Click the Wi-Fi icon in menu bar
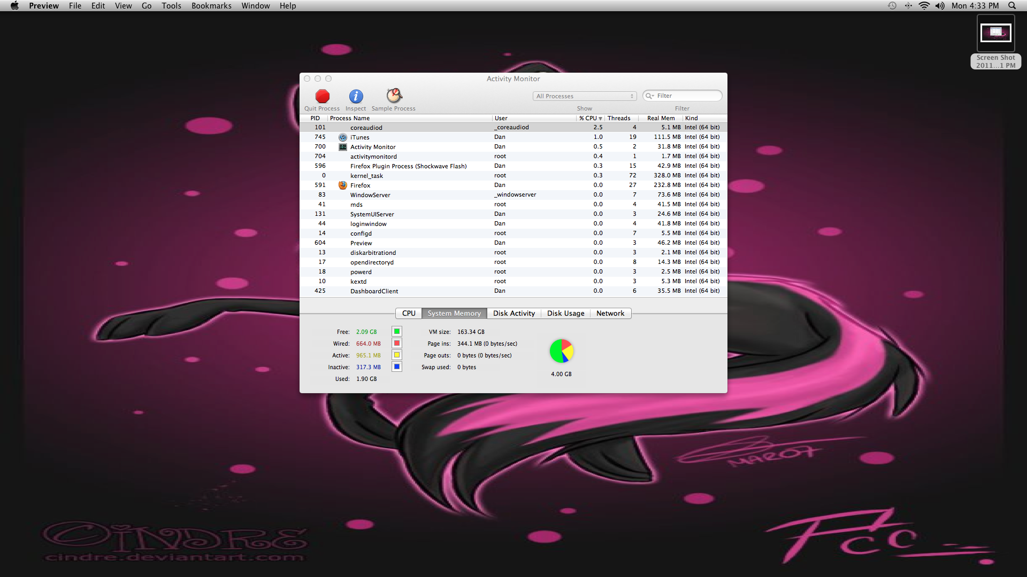Screen dimensions: 1027x577 pos(924,6)
